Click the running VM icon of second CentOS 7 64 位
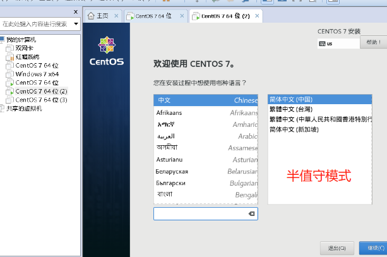 click(9, 83)
